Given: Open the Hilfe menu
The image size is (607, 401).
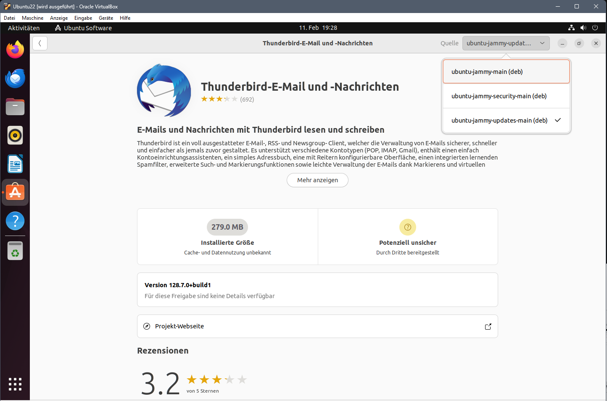Looking at the screenshot, I should pyautogui.click(x=125, y=18).
